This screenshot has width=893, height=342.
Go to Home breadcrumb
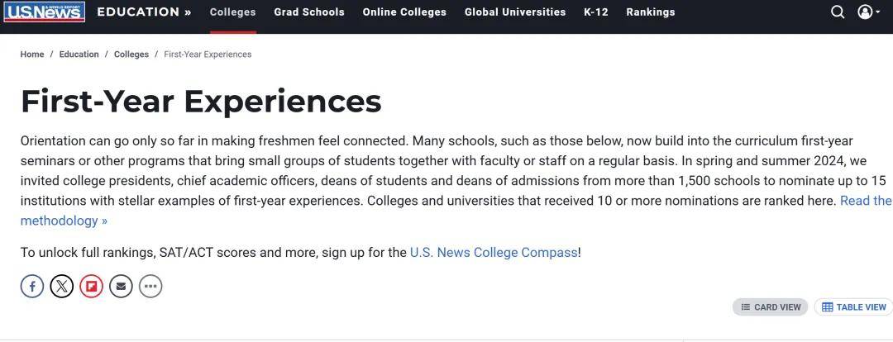pyautogui.click(x=32, y=55)
